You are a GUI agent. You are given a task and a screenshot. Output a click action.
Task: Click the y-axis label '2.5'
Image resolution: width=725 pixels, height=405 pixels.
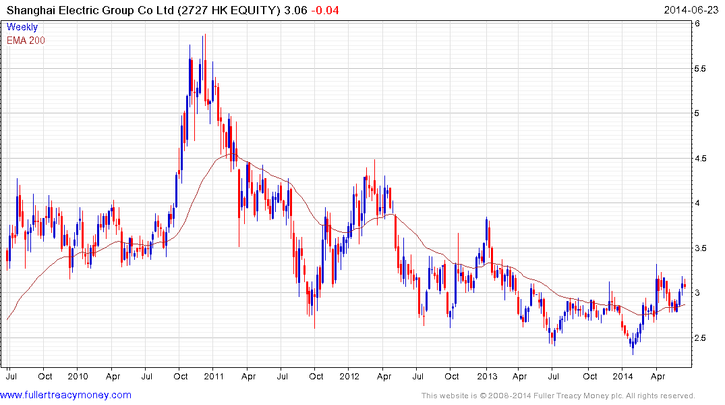point(699,338)
